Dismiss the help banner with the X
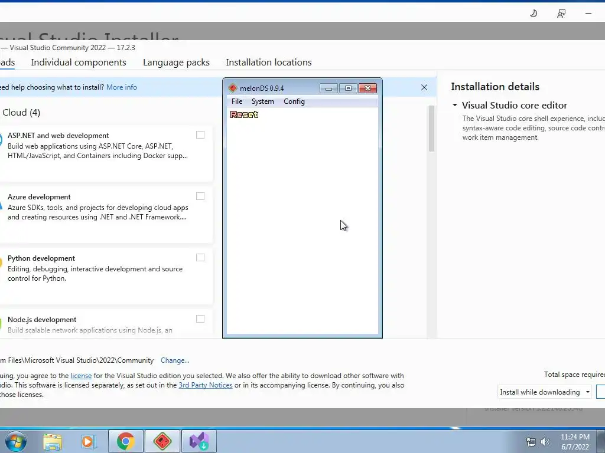Viewport: 605px width, 453px height. (x=424, y=87)
